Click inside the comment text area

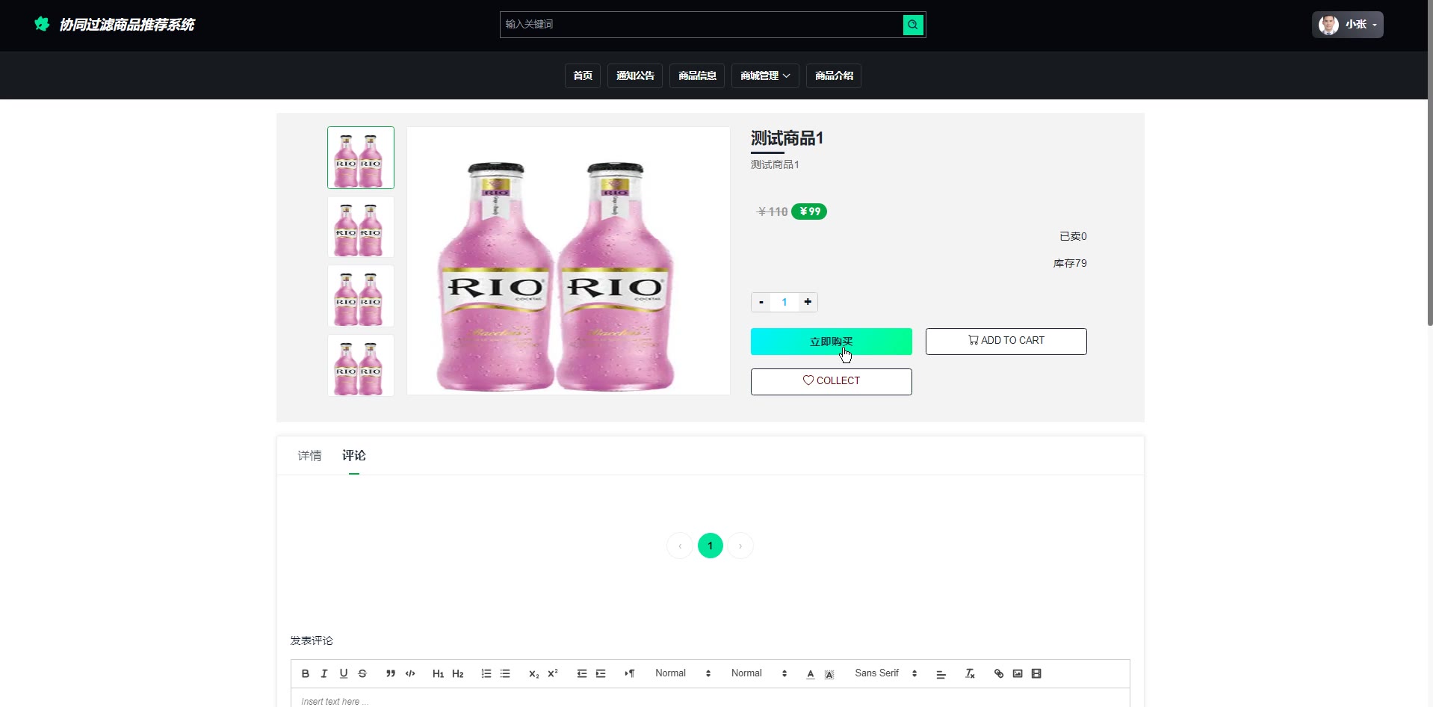711,698
